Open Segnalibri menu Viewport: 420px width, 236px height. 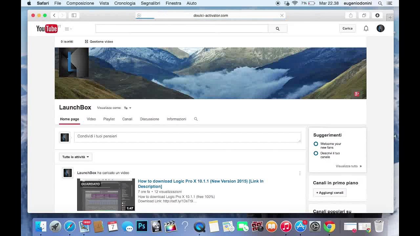point(150,3)
